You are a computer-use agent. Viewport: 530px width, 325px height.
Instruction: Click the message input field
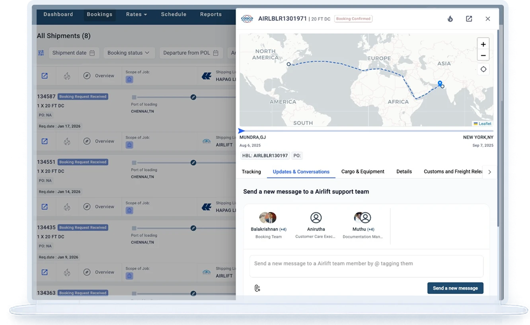366,266
